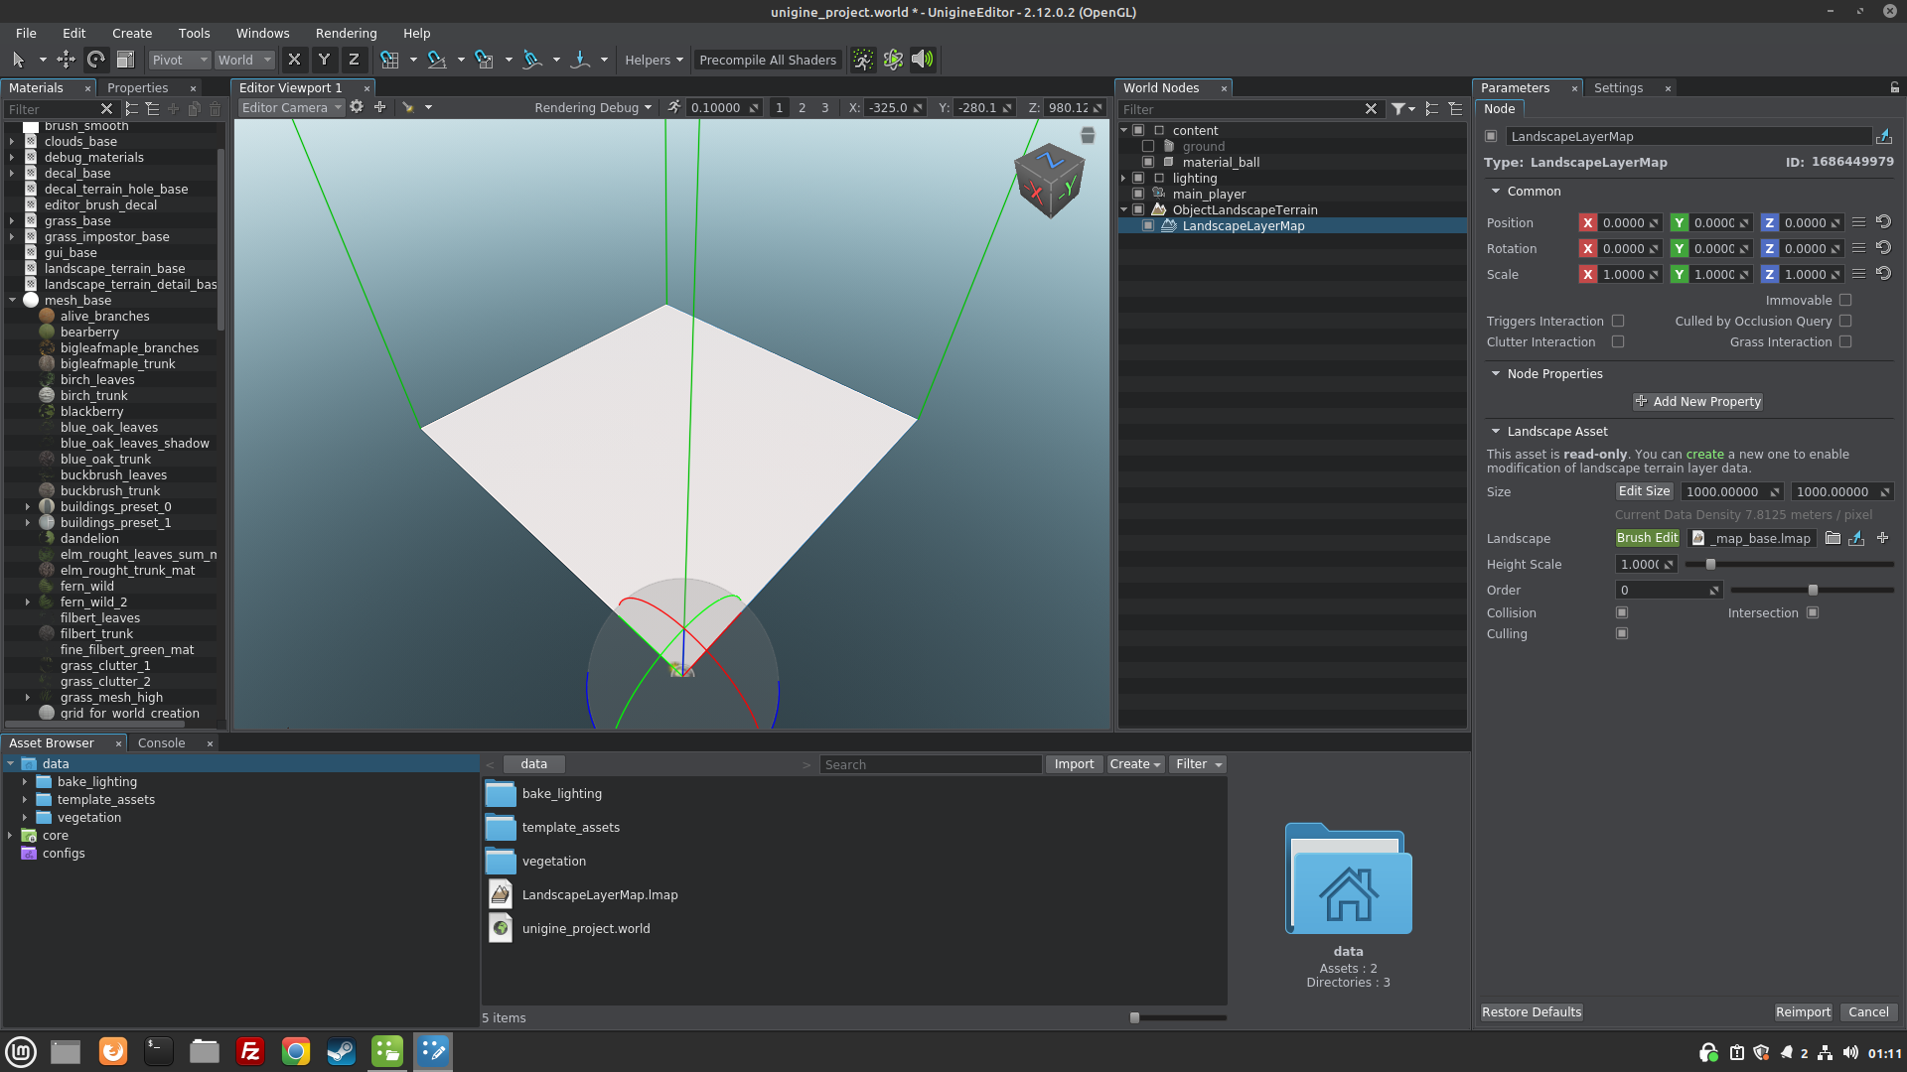Open the Steam taskbar icon

pos(341,1051)
